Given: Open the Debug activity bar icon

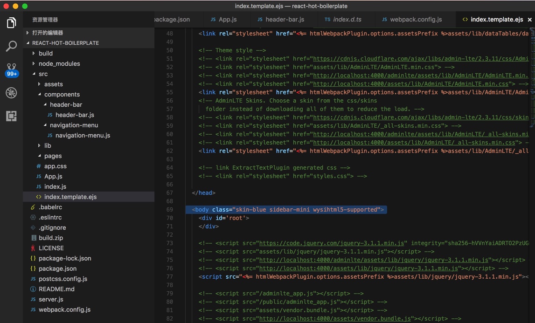Looking at the screenshot, I should coord(11,93).
